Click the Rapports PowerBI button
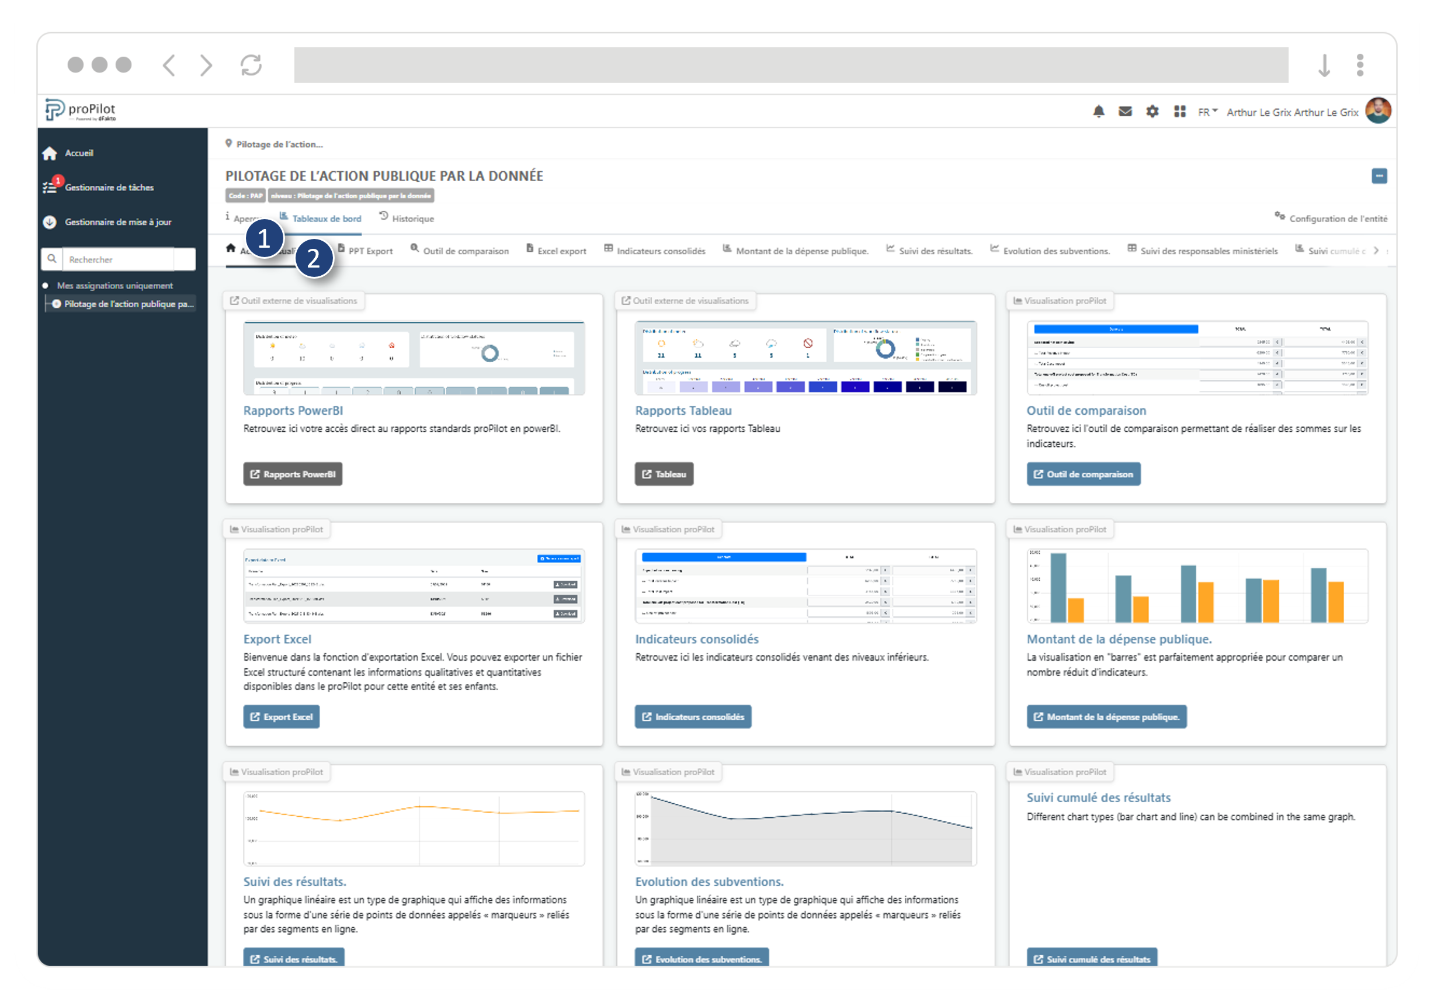The height and width of the screenshot is (1006, 1434). click(x=293, y=474)
